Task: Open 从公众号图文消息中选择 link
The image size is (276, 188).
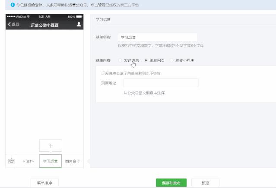Action: click(x=144, y=93)
